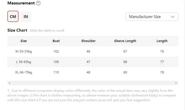Select the XL 66-75kg size row
The height and width of the screenshot is (110, 185).
[93, 72]
